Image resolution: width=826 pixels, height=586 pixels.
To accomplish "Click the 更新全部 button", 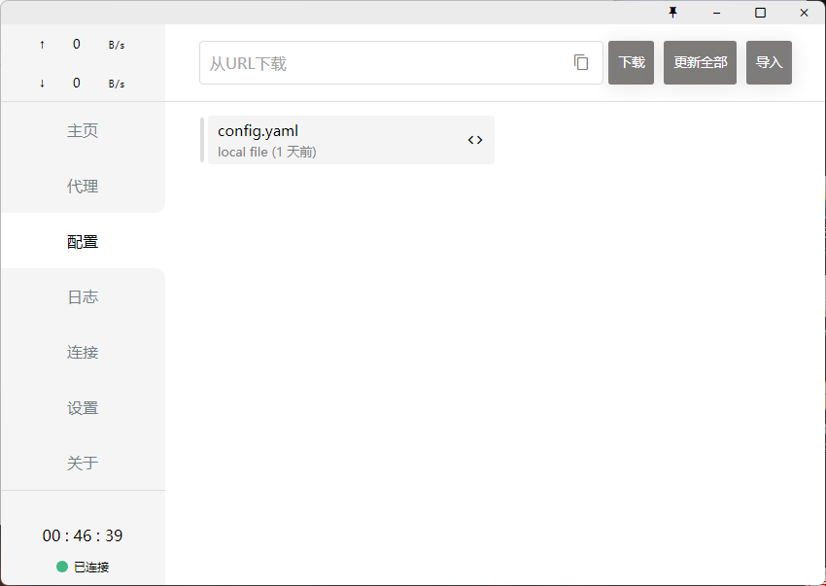I will click(x=700, y=62).
